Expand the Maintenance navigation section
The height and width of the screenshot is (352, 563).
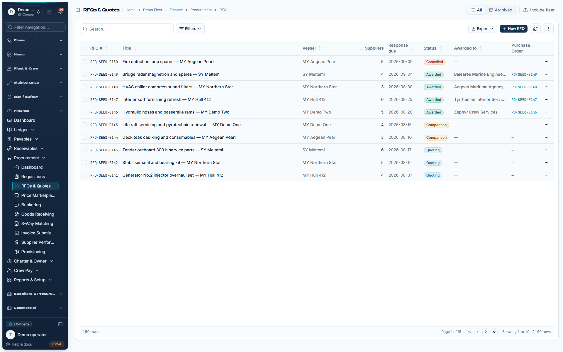pos(35,83)
